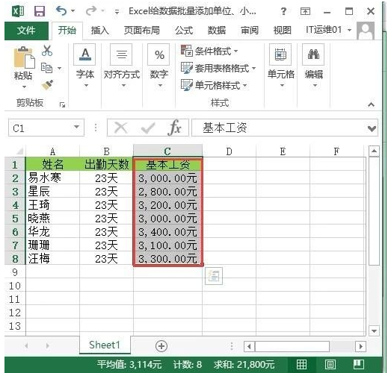Click the formula bar showing 基本工资
The image size is (391, 373).
pos(280,128)
